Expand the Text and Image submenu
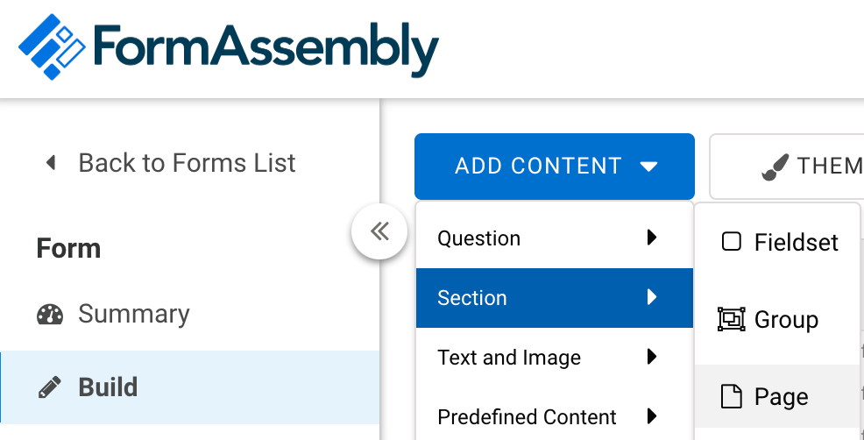Viewport: 864px width, 440px height. click(x=555, y=358)
